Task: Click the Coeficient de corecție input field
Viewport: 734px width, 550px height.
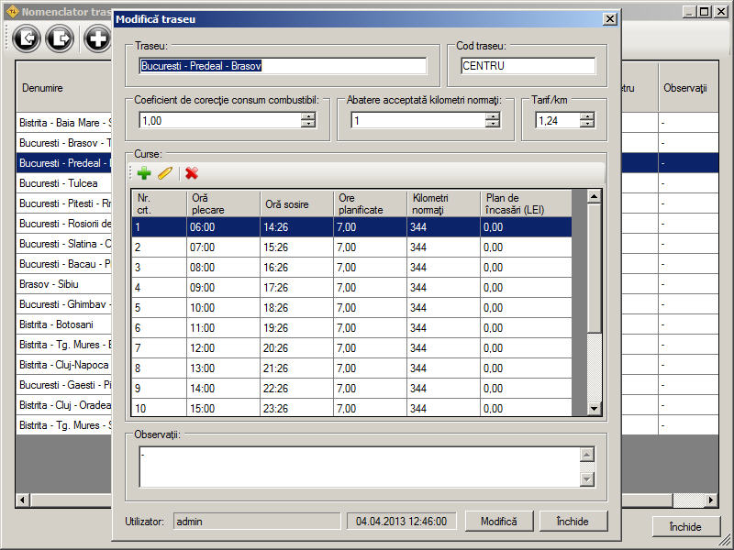Action: tap(220, 121)
